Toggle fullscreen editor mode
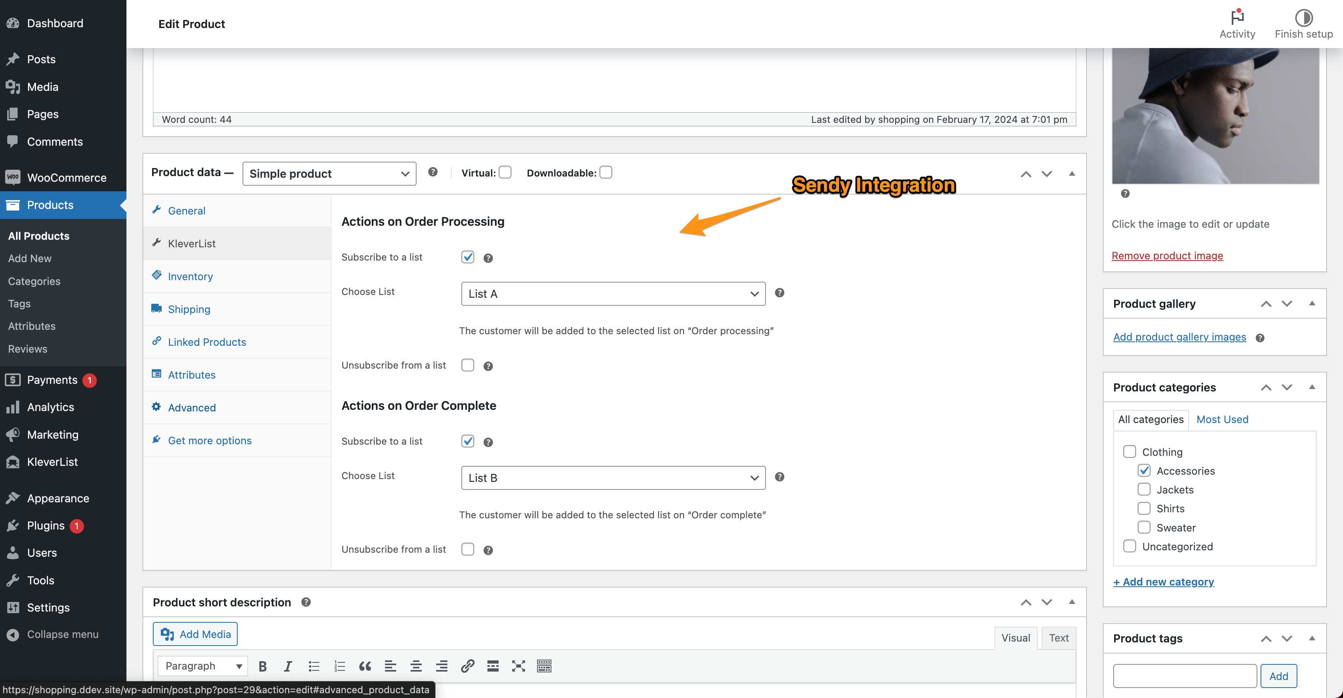The image size is (1343, 698). coord(518,666)
